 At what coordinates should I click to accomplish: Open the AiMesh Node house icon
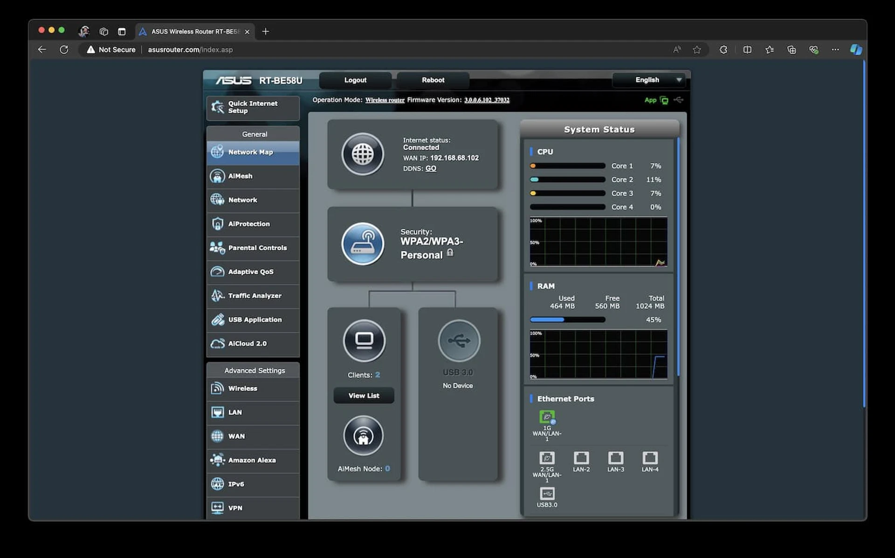point(364,436)
